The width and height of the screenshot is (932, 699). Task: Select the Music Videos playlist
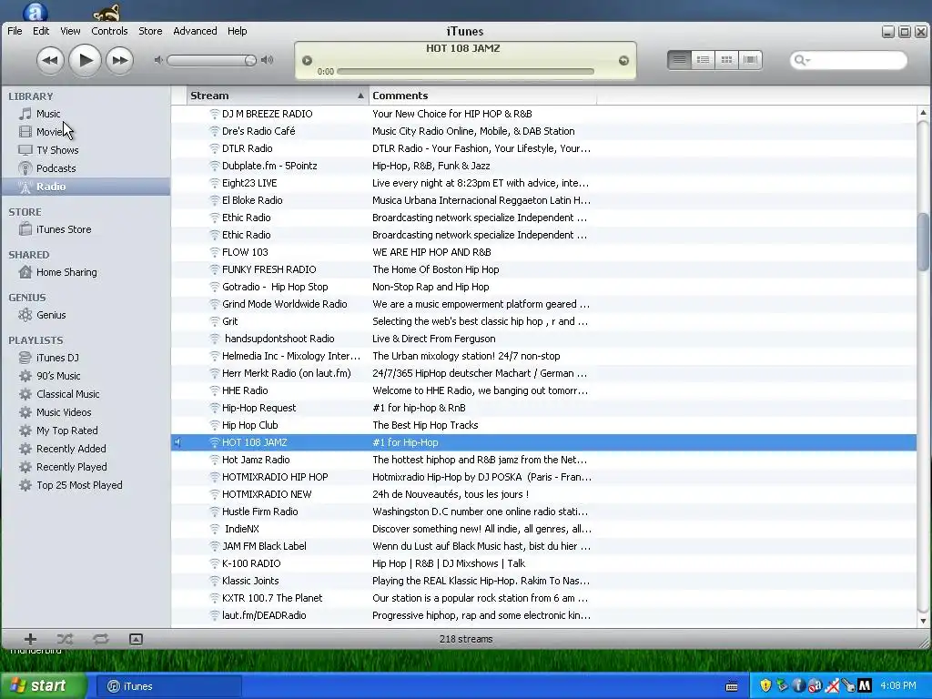(x=86, y=412)
